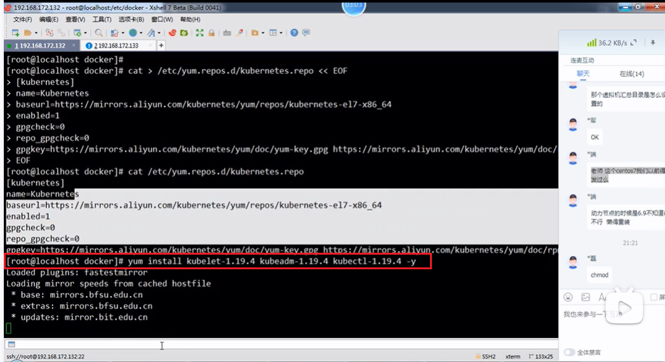Open the Session Properties toolbar icon
This screenshot has height=362, width=665.
pos(77,32)
